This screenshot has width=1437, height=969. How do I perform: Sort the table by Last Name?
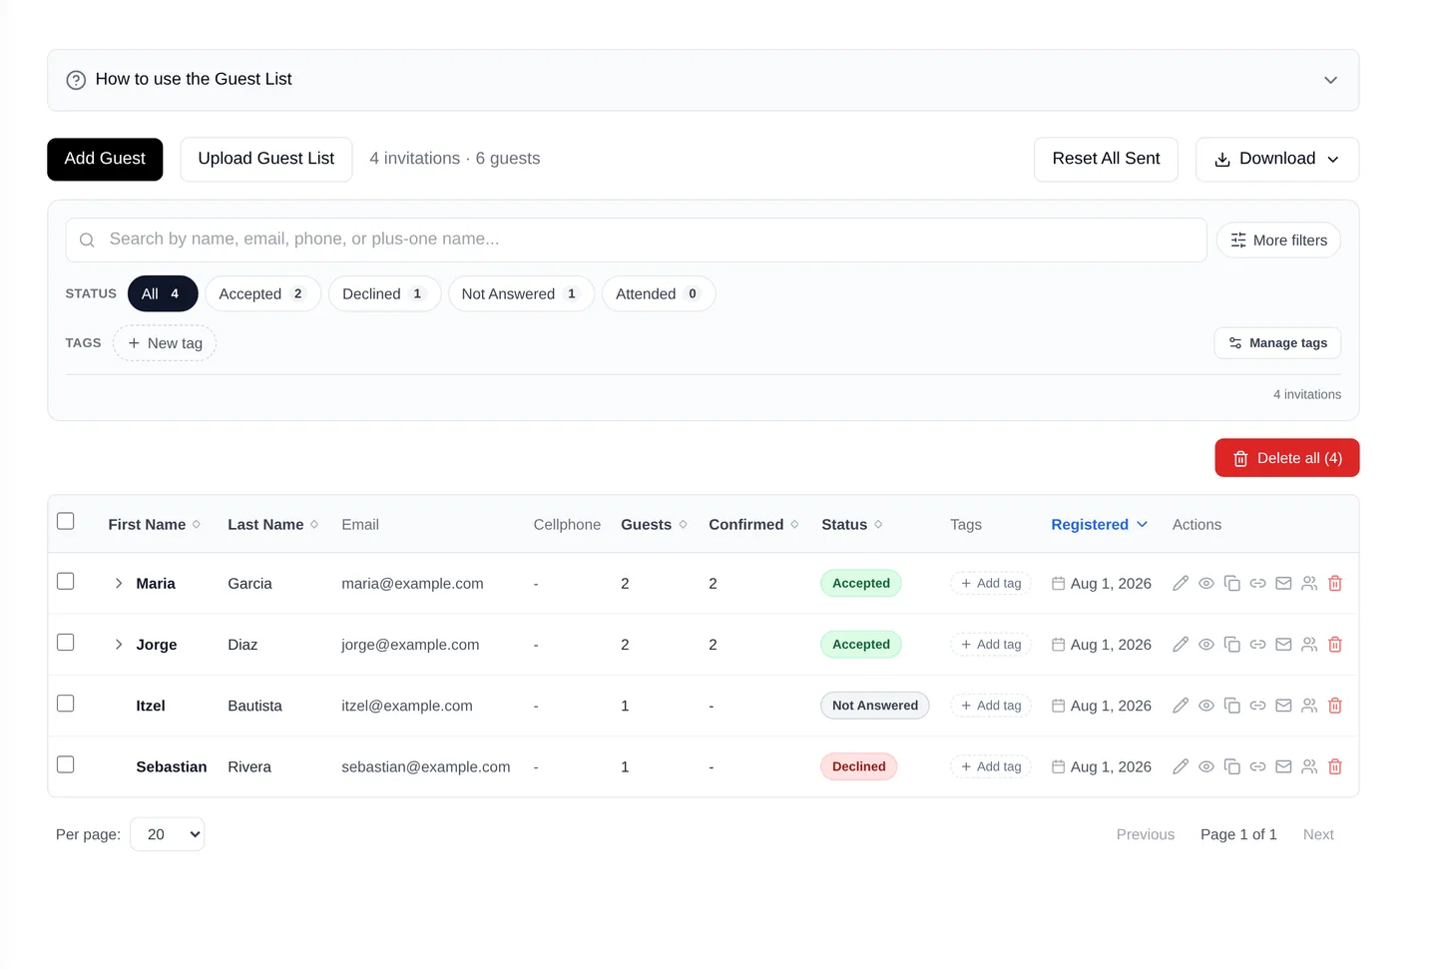pyautogui.click(x=272, y=525)
